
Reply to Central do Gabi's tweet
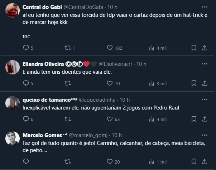pyautogui.click(x=26, y=48)
